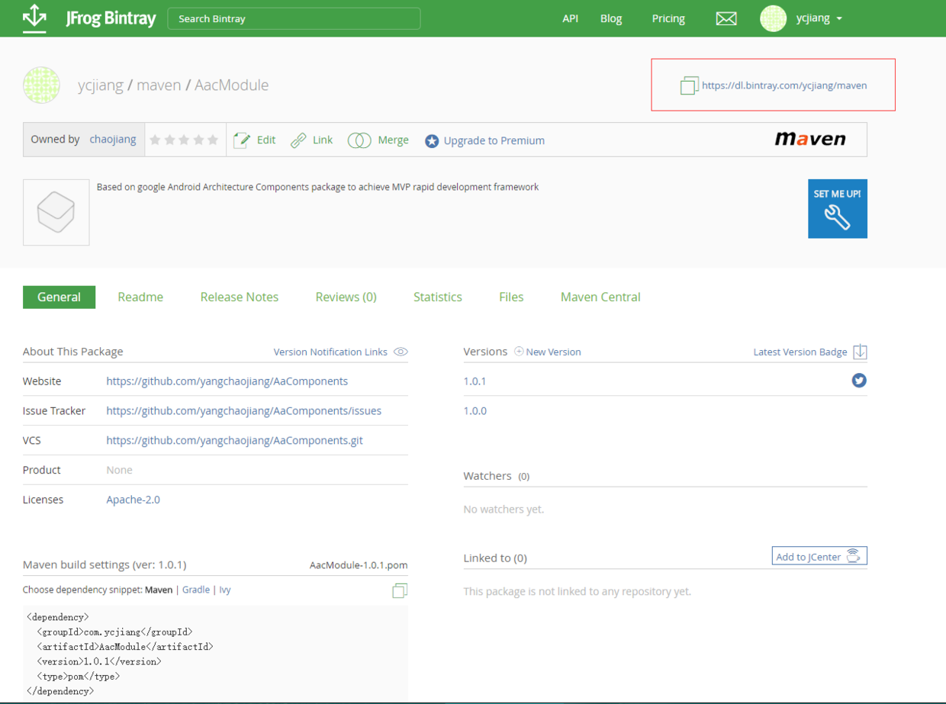Open the mail envelope icon in header

[726, 18]
